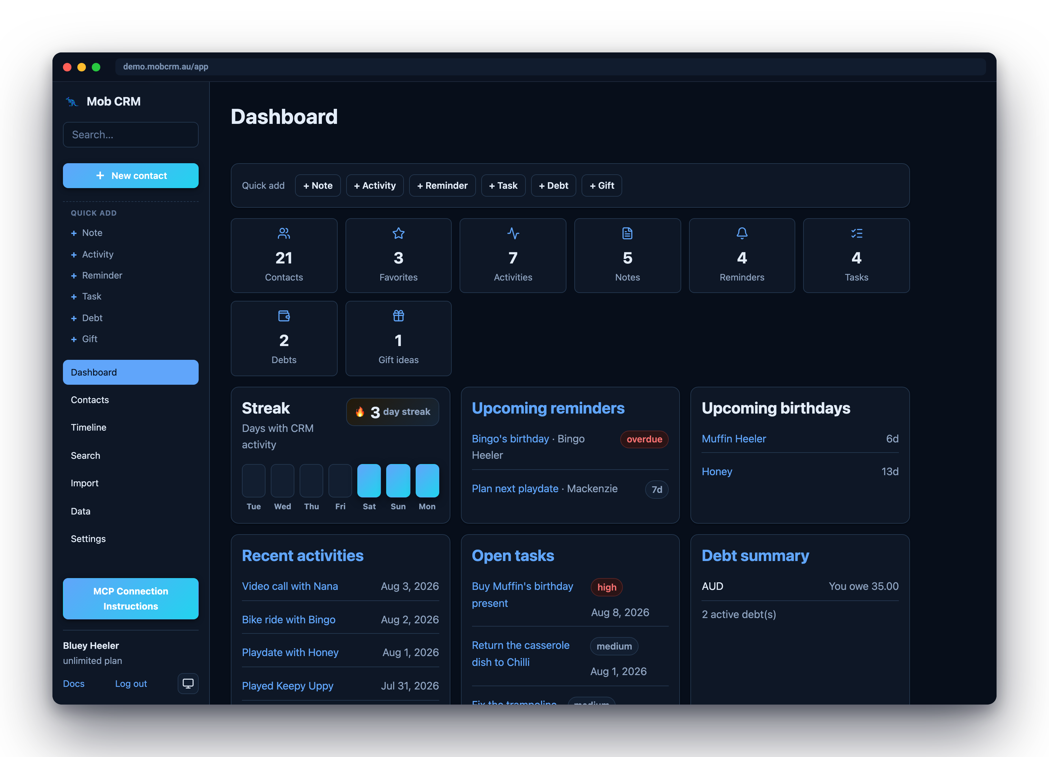
Task: Click the Contacts people icon in stat card
Action: point(284,234)
